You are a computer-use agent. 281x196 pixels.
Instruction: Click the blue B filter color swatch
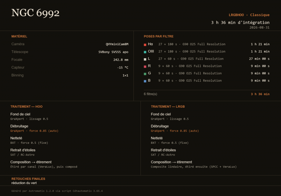tap(145, 81)
